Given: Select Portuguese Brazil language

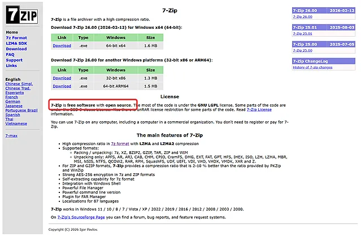Looking at the screenshot, I should [21, 110].
